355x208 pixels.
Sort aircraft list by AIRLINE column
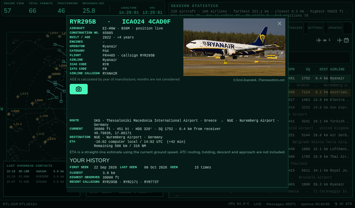[337, 69]
